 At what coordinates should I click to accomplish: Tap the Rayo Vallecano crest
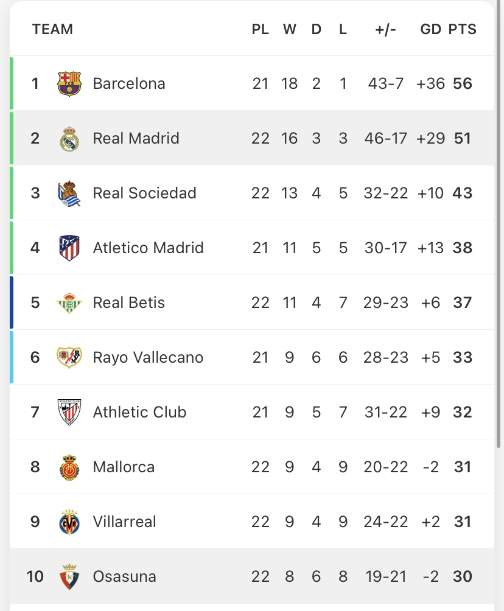click(x=69, y=358)
